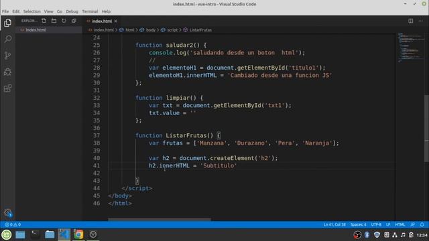429x241 pixels.
Task: Close the index.html editor tab
Action: 116,21
